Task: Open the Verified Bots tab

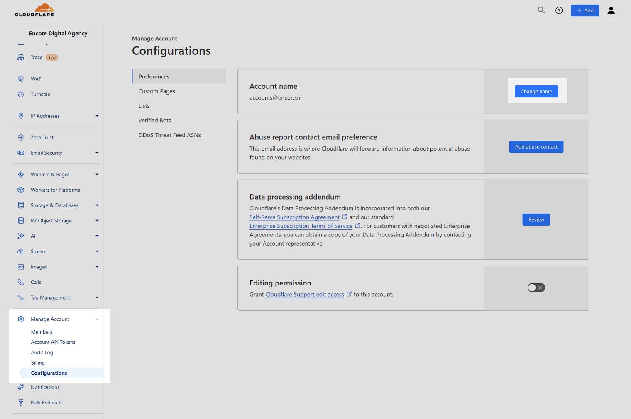Action: click(154, 120)
